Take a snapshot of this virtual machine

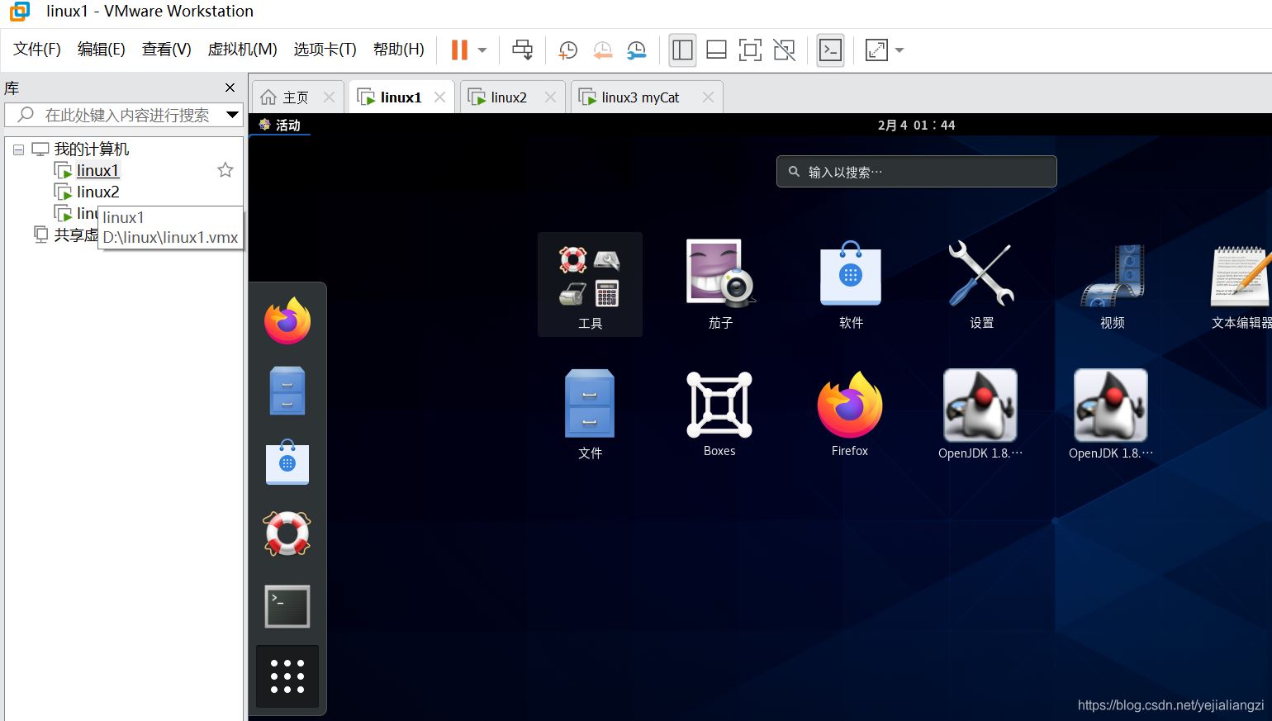point(567,50)
